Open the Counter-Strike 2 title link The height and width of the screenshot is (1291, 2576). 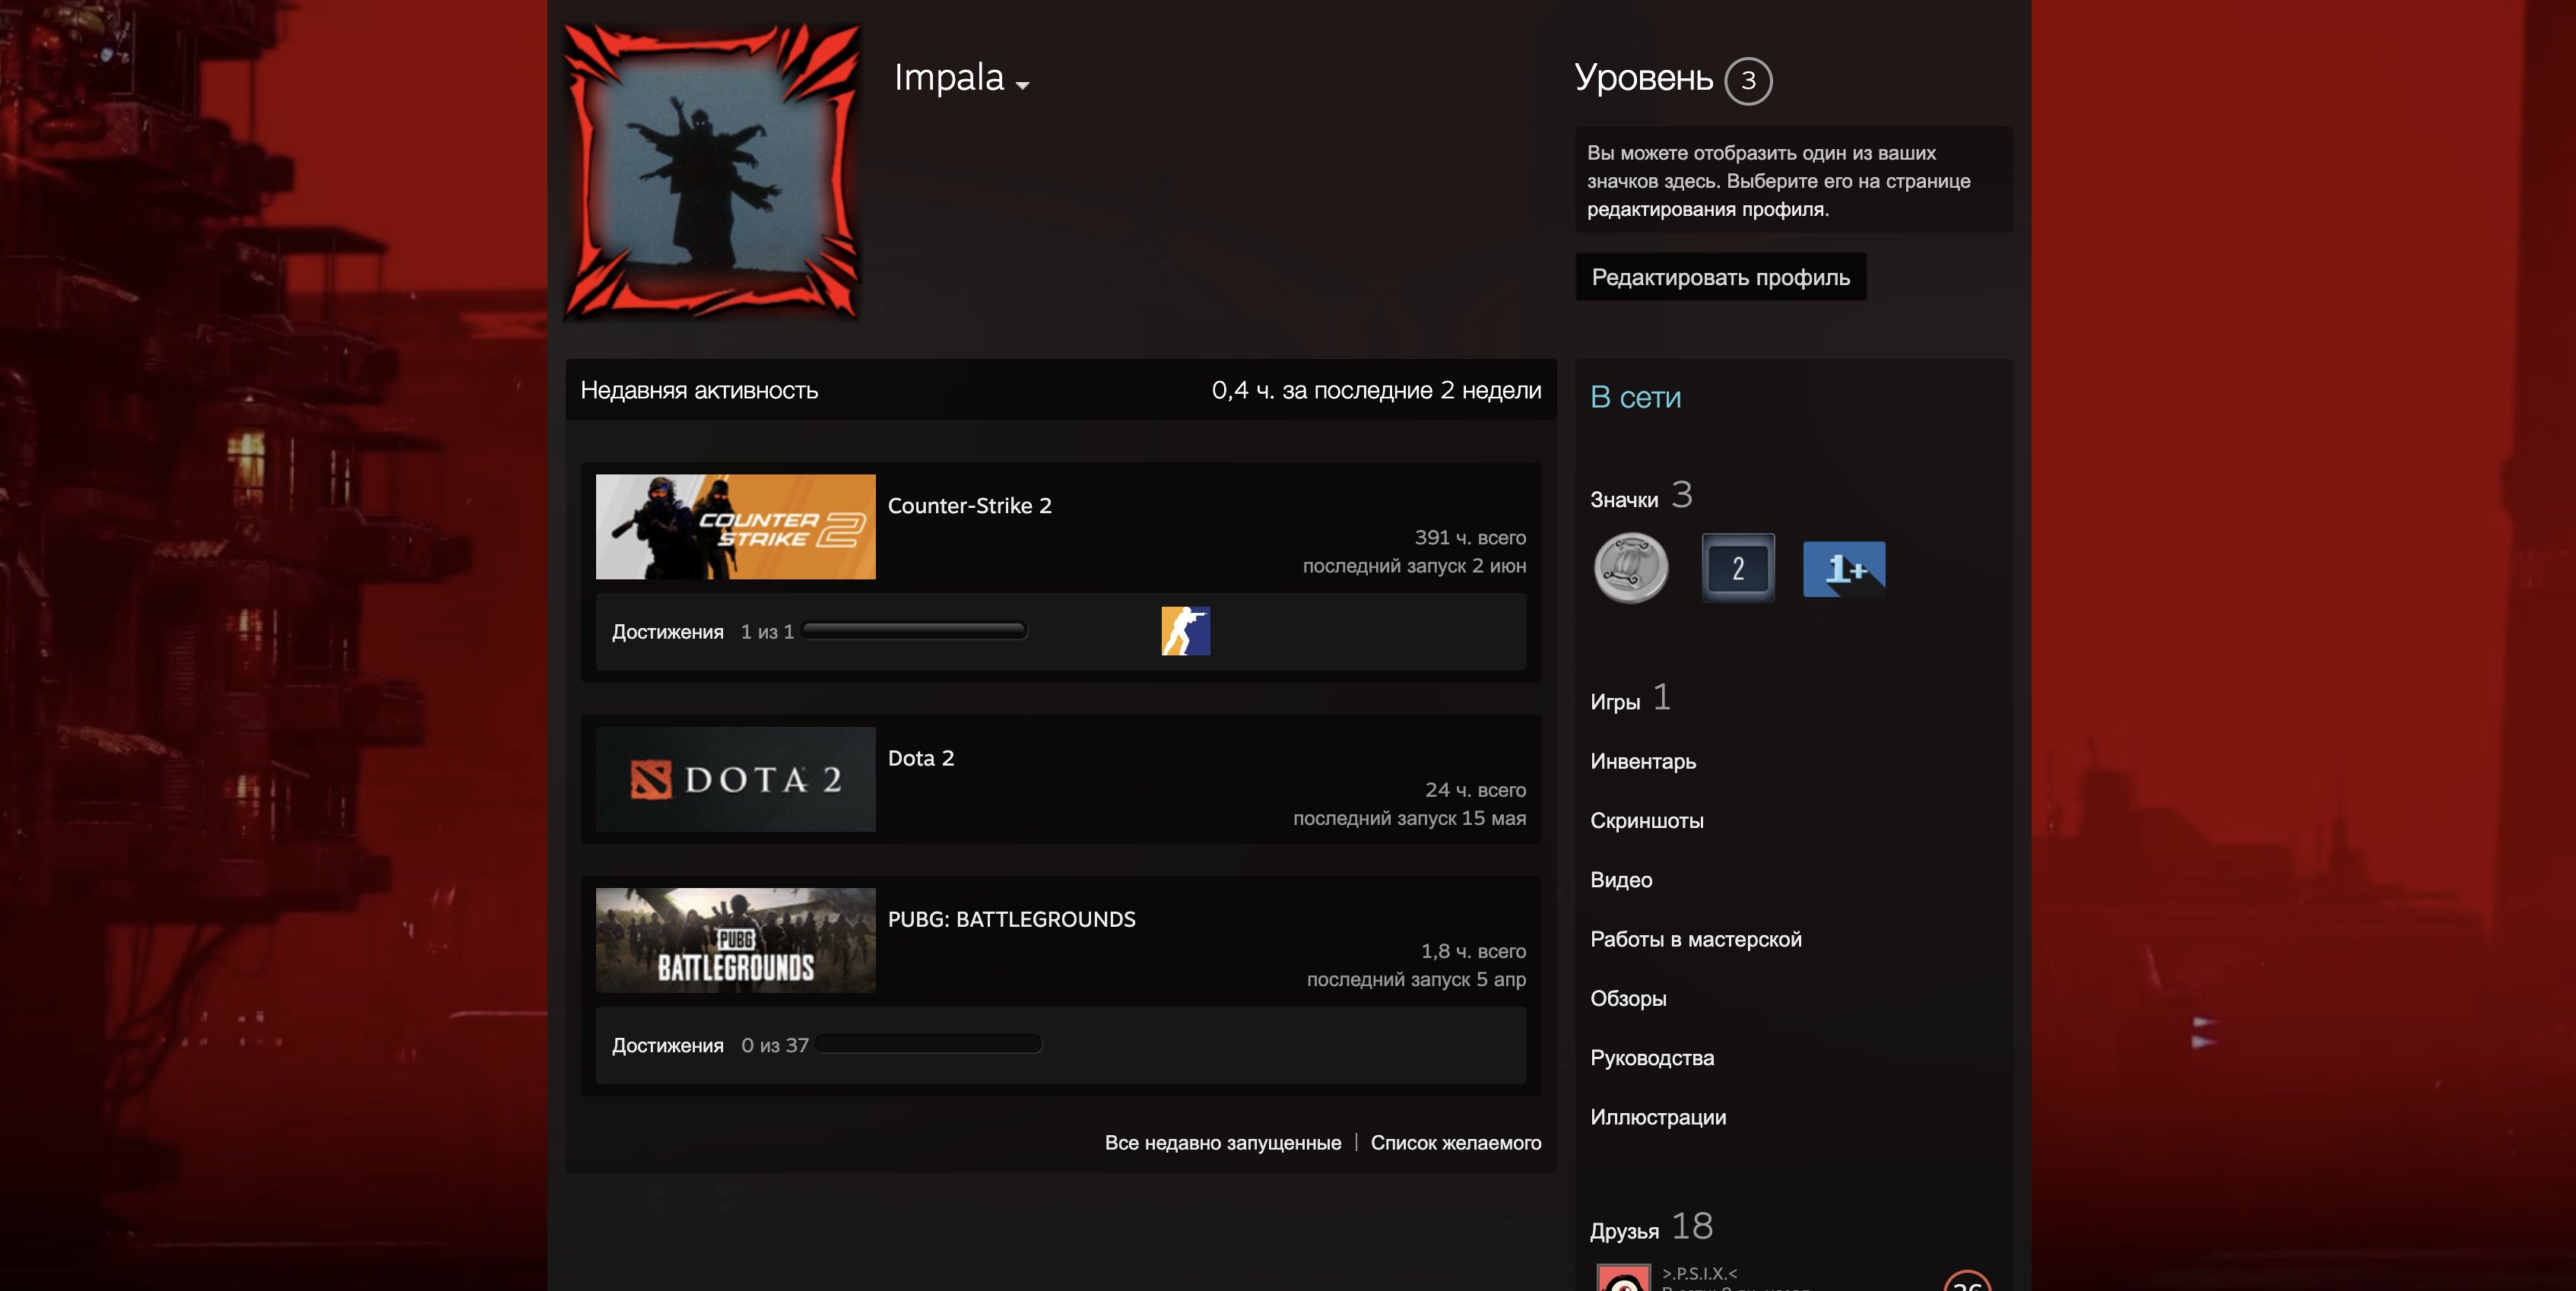[x=969, y=505]
